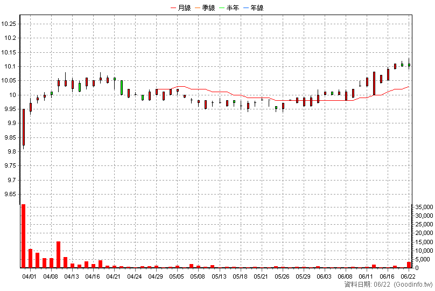Click the tallest red volume bar
435x291 pixels.
point(24,236)
